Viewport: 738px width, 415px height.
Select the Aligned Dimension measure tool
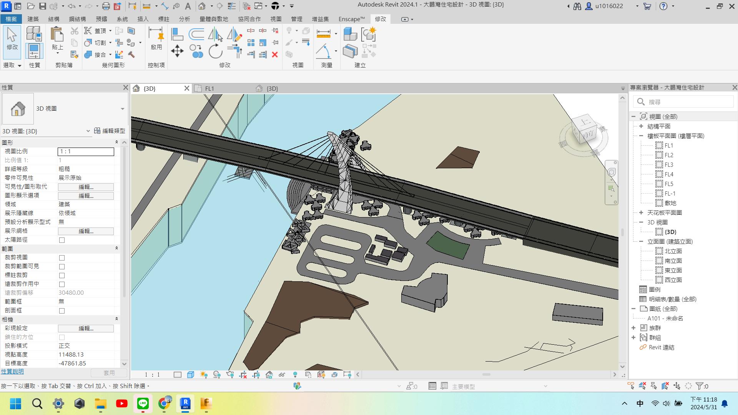(x=324, y=34)
